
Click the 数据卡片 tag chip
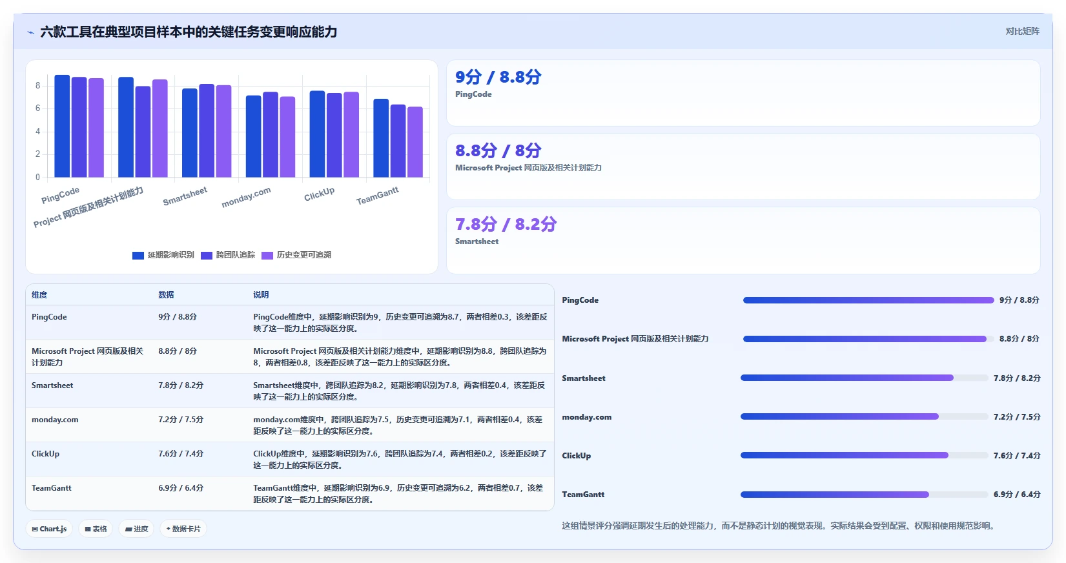click(x=183, y=529)
